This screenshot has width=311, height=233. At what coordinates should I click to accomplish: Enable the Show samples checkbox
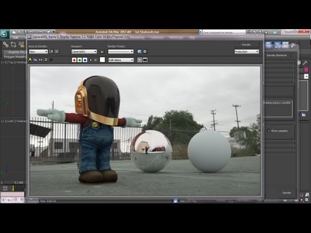point(269,131)
